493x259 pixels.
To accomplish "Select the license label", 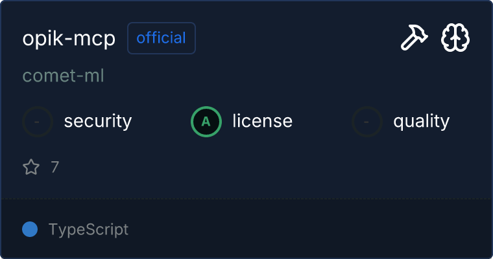I will tap(262, 121).
